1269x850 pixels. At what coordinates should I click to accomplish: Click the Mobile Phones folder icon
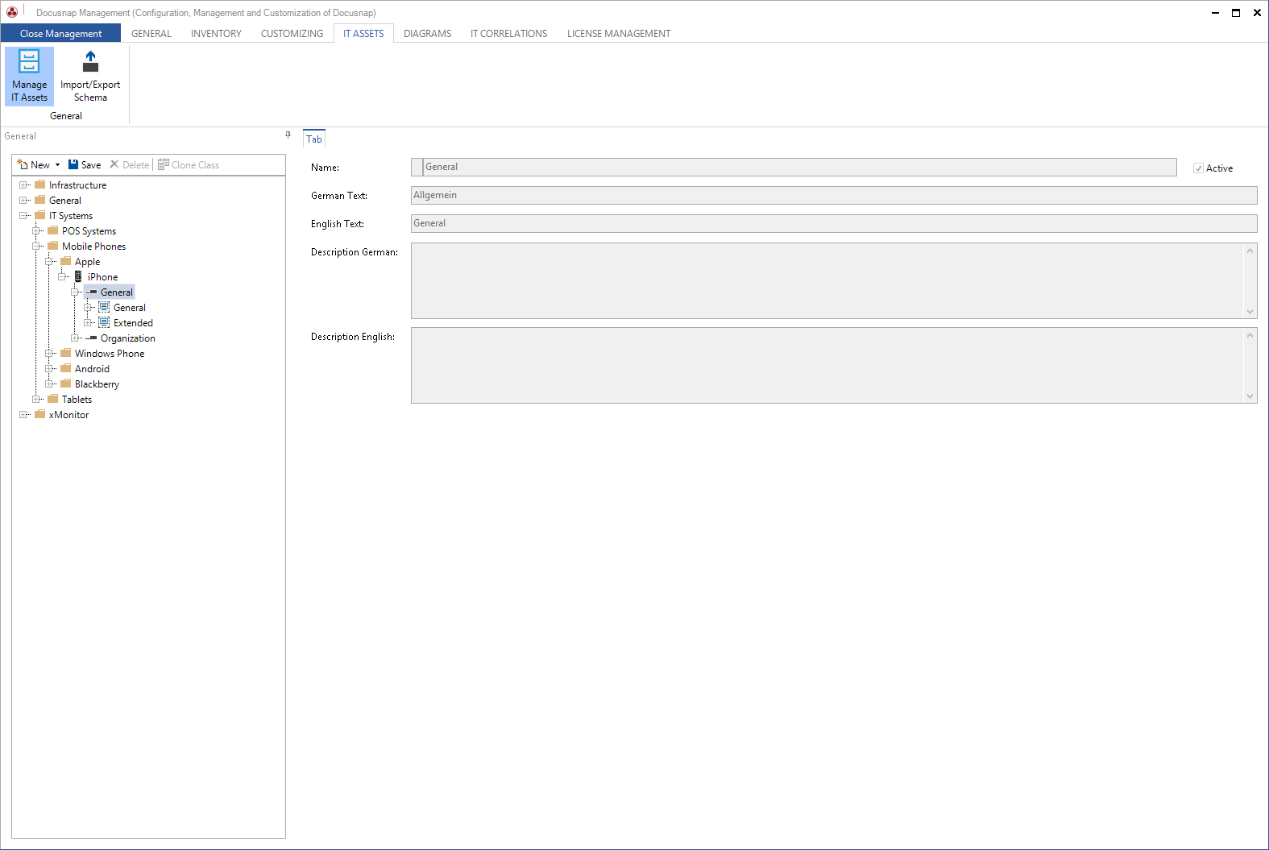coord(53,246)
